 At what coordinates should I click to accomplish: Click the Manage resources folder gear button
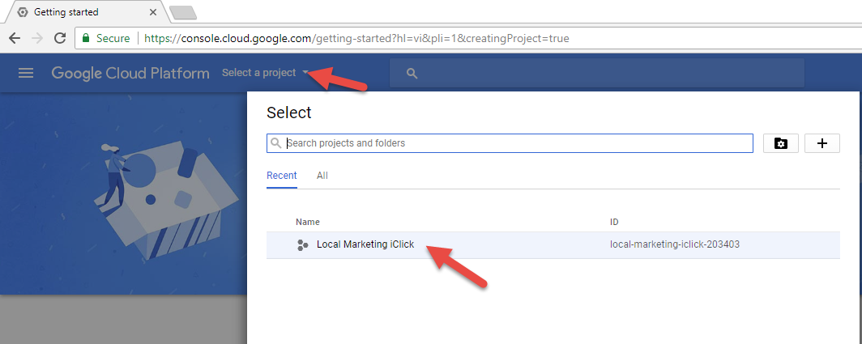pos(781,143)
